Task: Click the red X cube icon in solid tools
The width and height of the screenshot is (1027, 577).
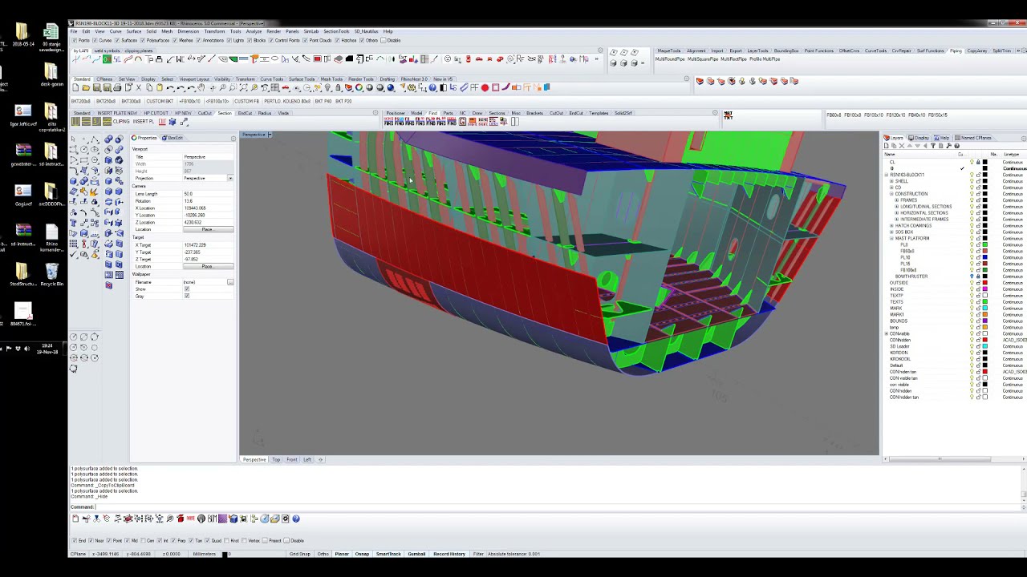Action: click(108, 284)
